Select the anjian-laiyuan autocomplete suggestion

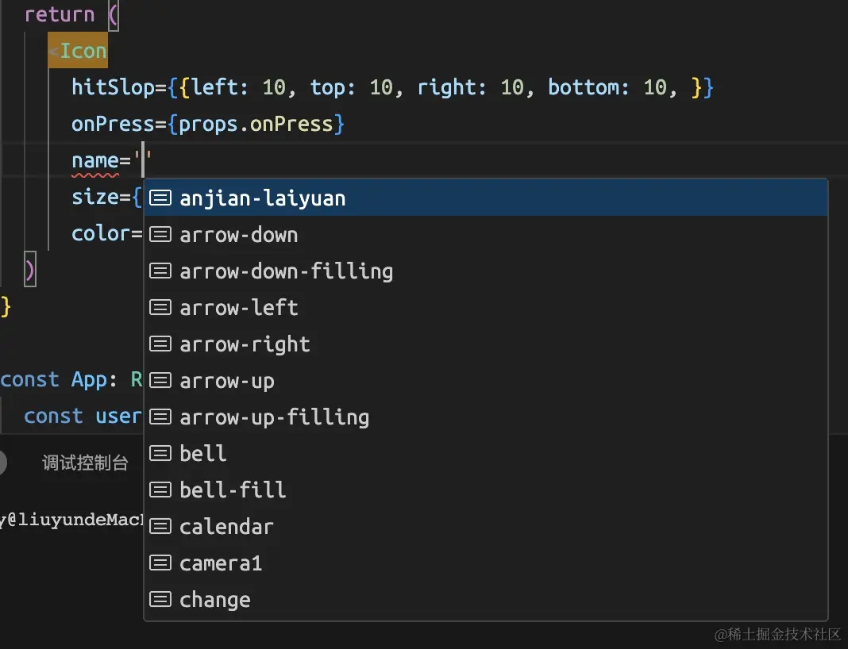[x=486, y=198]
